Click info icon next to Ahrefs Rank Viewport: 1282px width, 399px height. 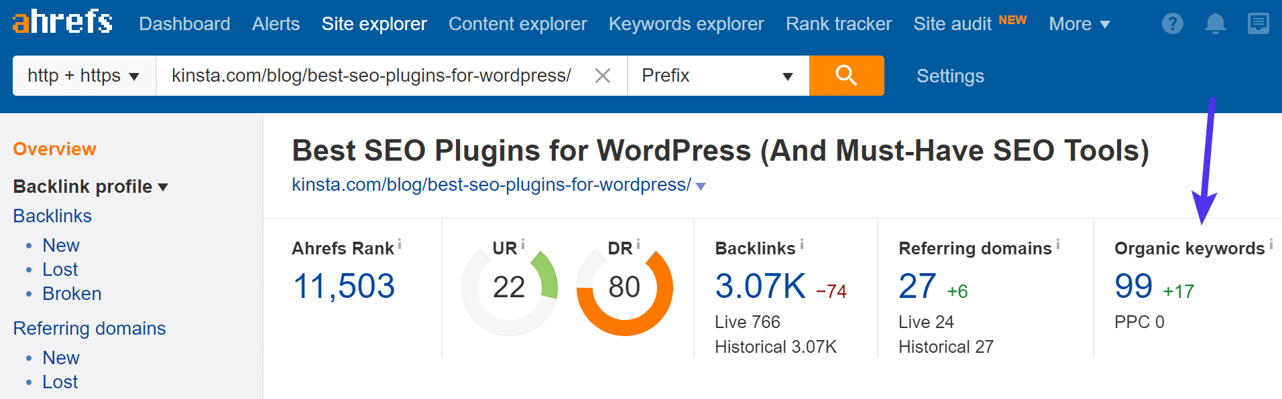click(x=400, y=244)
